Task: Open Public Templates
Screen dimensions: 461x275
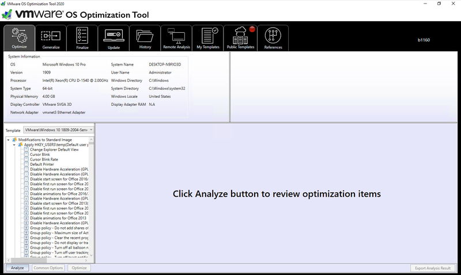Action: click(240, 38)
